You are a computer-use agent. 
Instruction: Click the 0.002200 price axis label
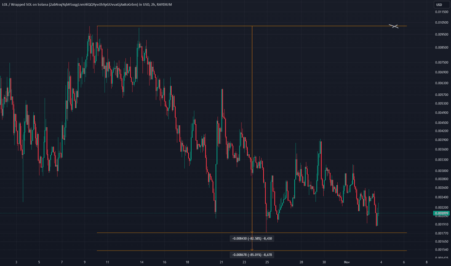[441, 207]
